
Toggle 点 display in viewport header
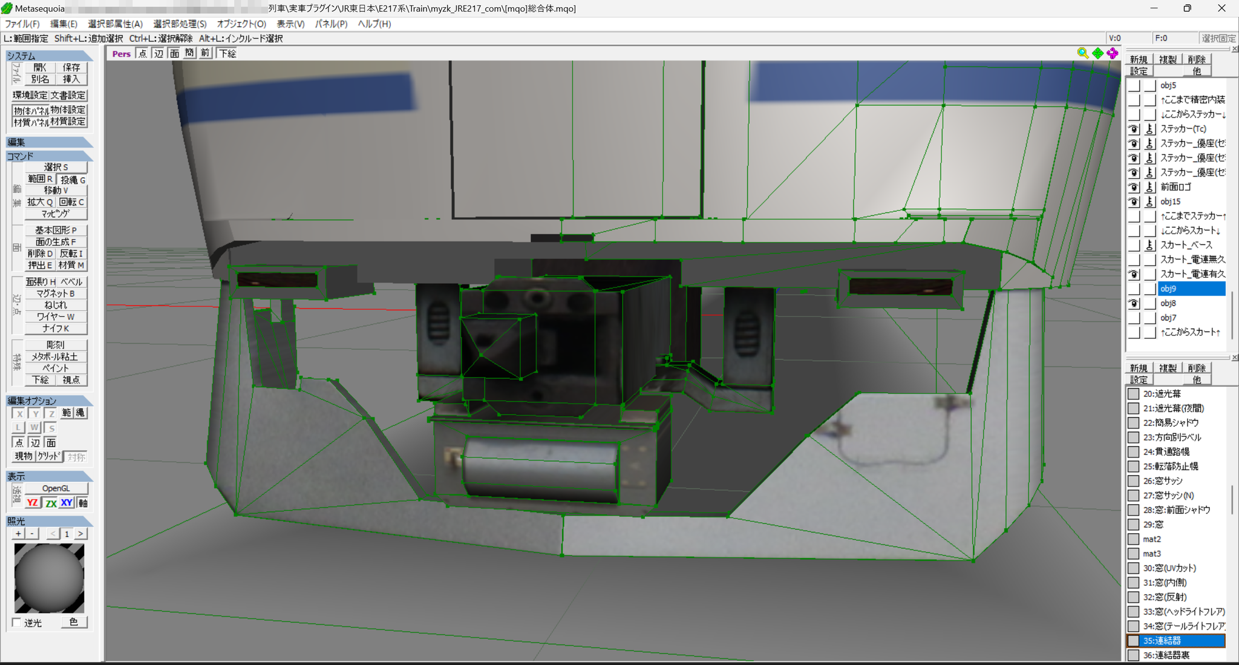tap(143, 53)
